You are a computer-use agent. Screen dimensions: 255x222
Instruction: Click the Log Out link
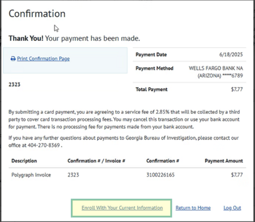pos(232,208)
